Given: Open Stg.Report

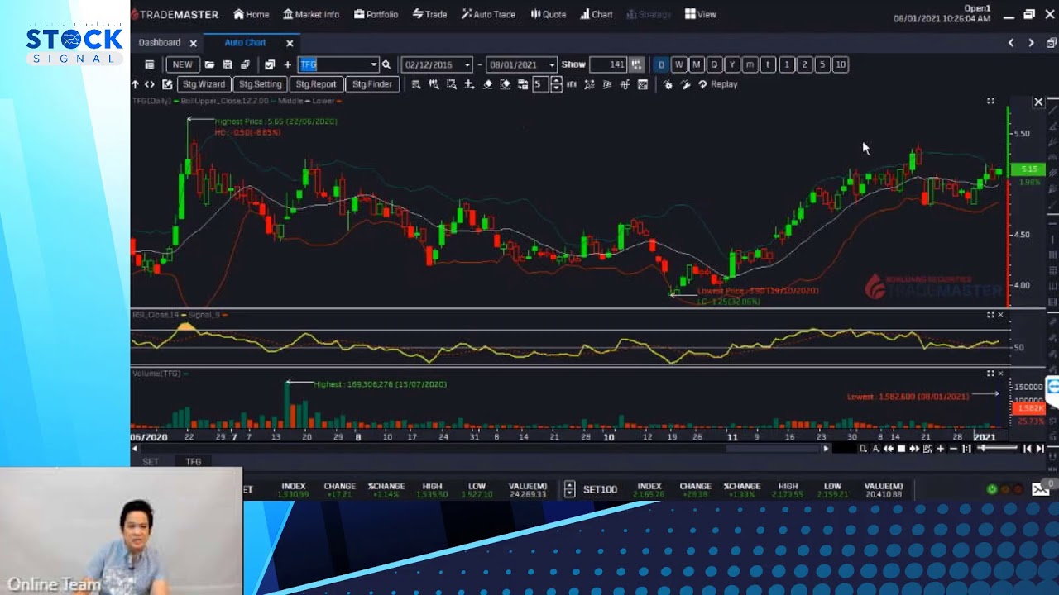Looking at the screenshot, I should click(316, 84).
